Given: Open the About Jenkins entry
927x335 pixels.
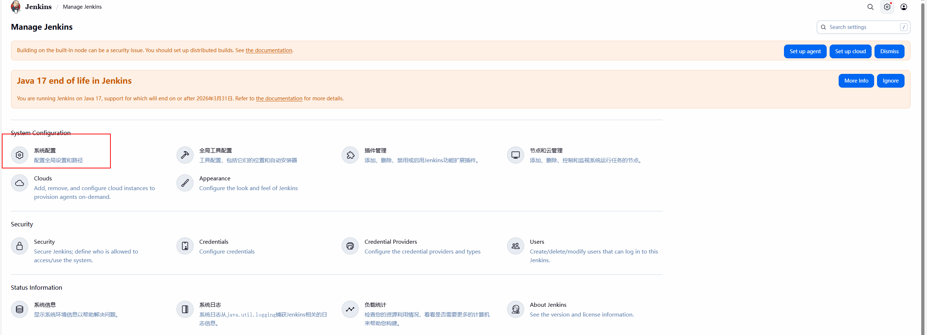Looking at the screenshot, I should point(571,309).
